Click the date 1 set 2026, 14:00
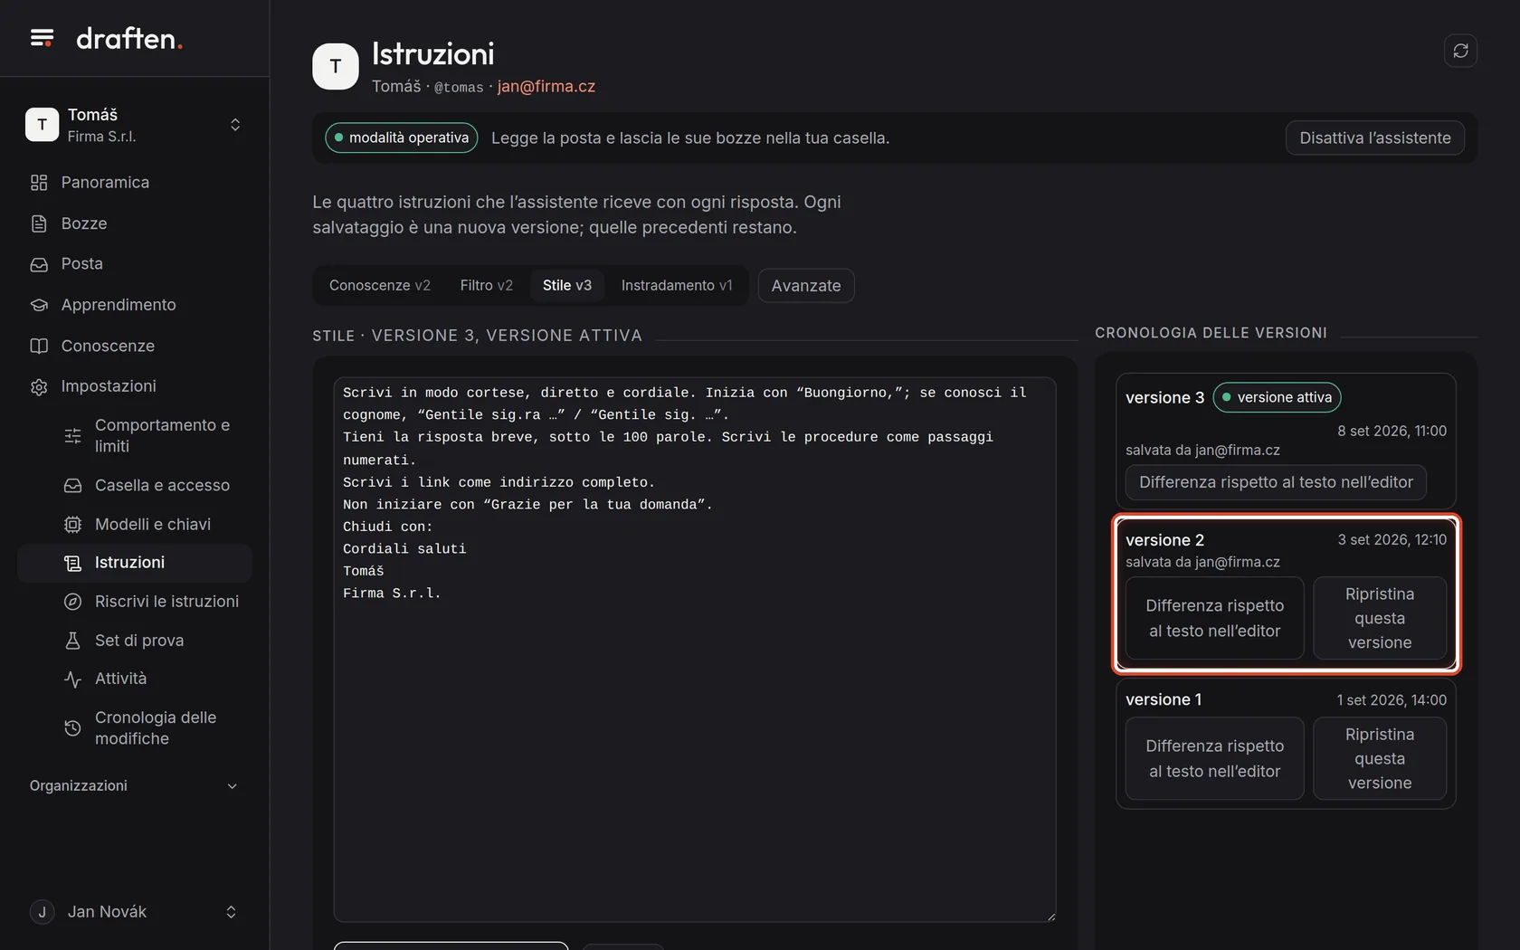The height and width of the screenshot is (950, 1520). pyautogui.click(x=1392, y=700)
